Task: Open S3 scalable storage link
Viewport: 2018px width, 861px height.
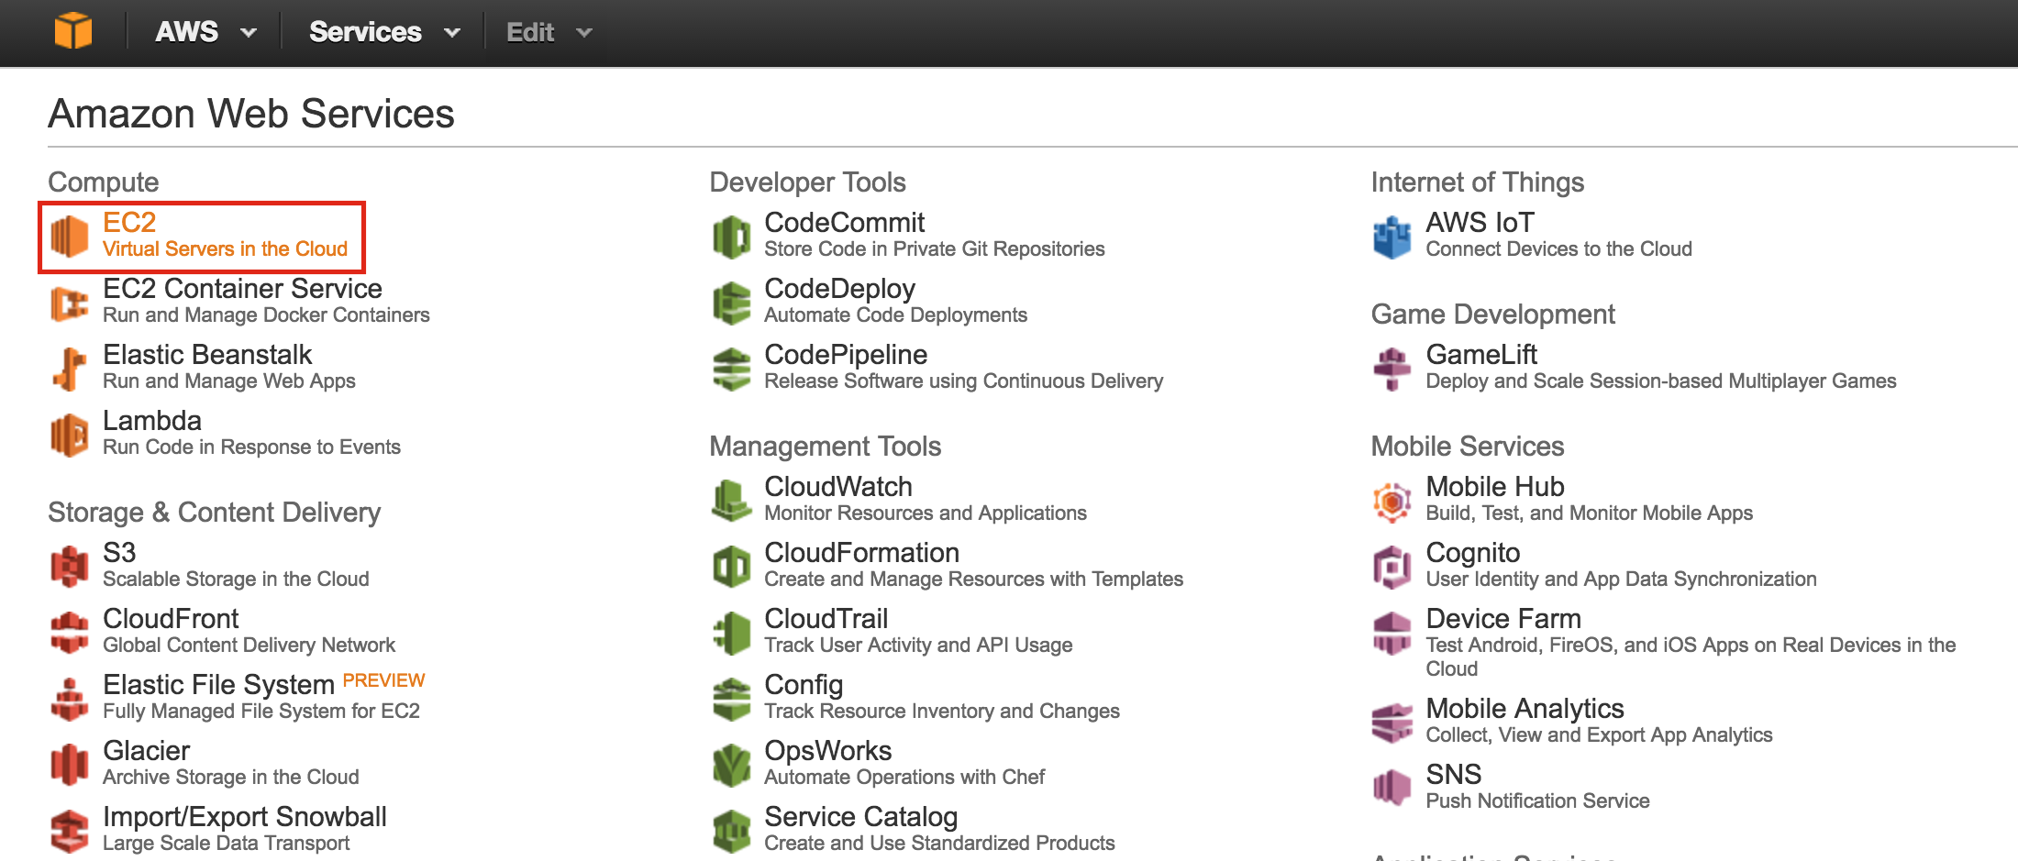Action: [119, 552]
